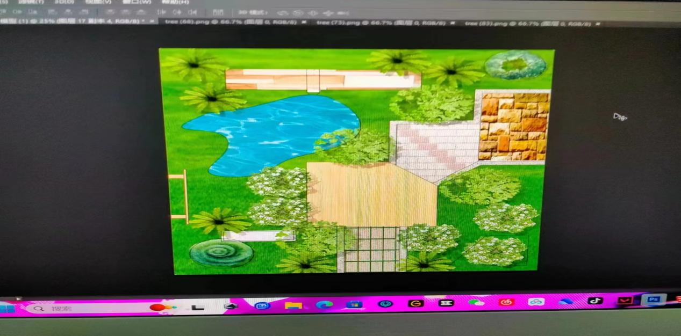Click the Photoshop icon in the taskbar
Viewport: 681px width, 336px height.
654,300
